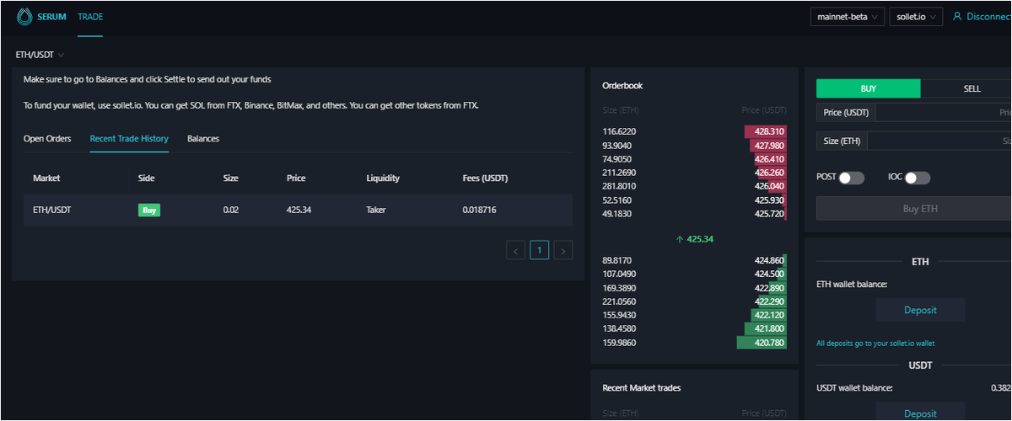Image resolution: width=1012 pixels, height=421 pixels.
Task: Click into the Price (USDT) input field
Action: 944,112
